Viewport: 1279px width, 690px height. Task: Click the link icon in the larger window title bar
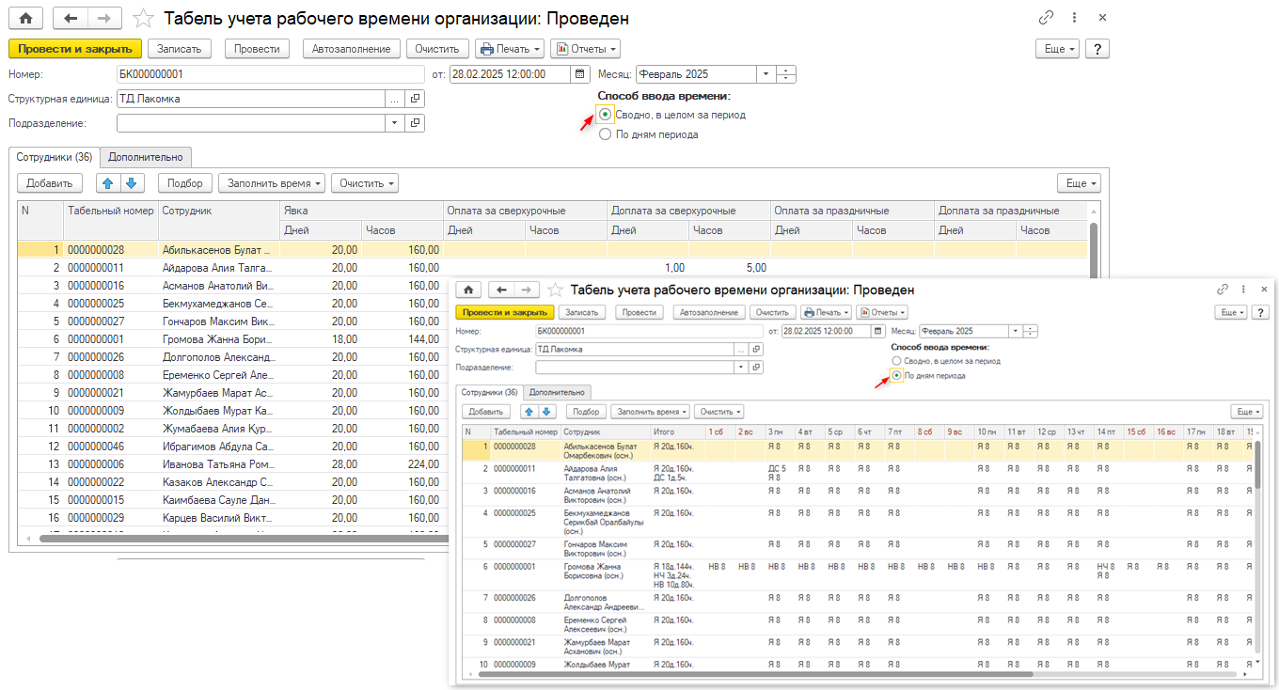coord(1046,18)
